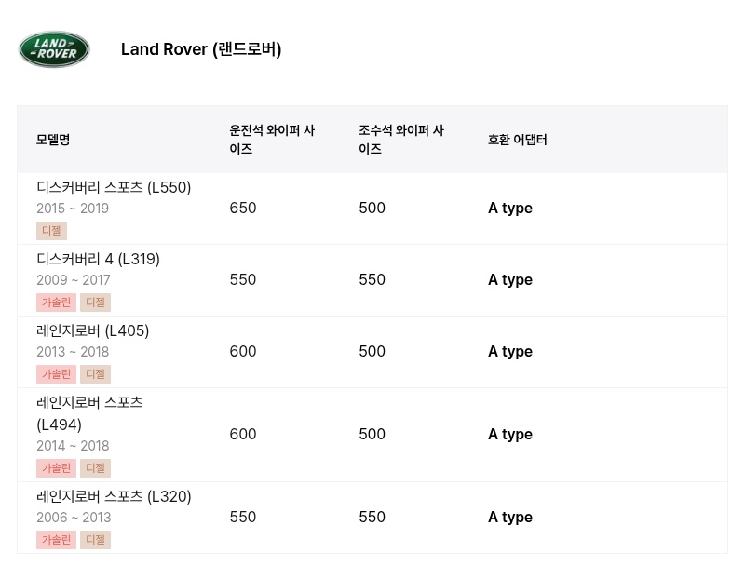Click the 가솔린 tag under 디스커버리 4 (L319)

click(x=56, y=303)
